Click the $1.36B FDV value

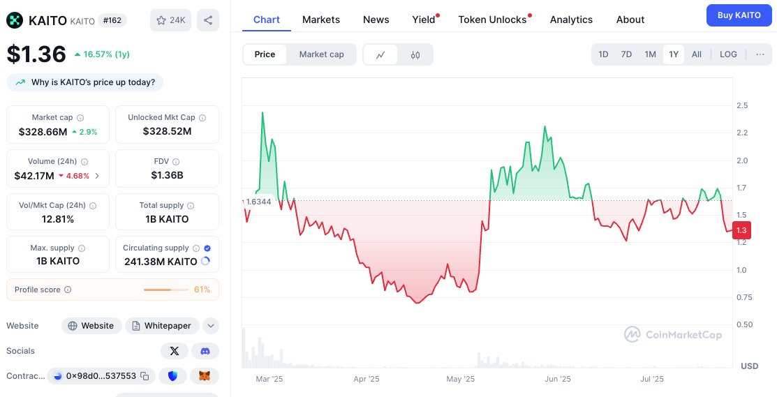(x=167, y=174)
